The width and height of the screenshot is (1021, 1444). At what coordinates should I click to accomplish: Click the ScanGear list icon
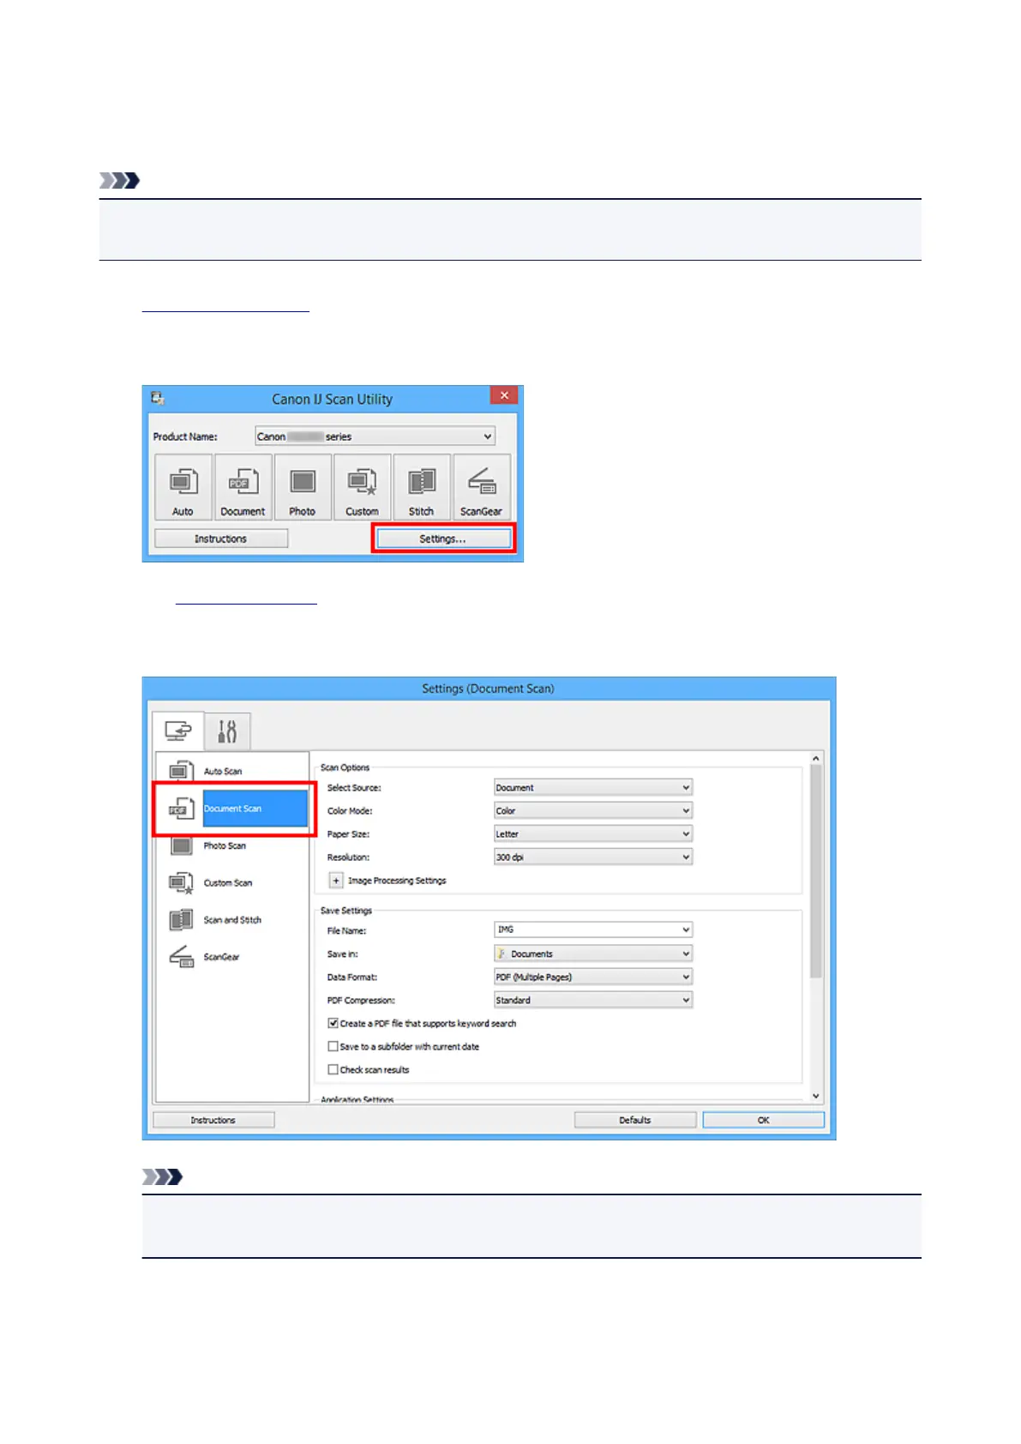(x=181, y=957)
